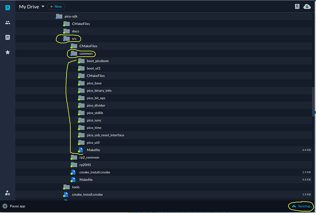This screenshot has height=213, width=316.
Task: Select the tools folder name
Action: (76, 187)
